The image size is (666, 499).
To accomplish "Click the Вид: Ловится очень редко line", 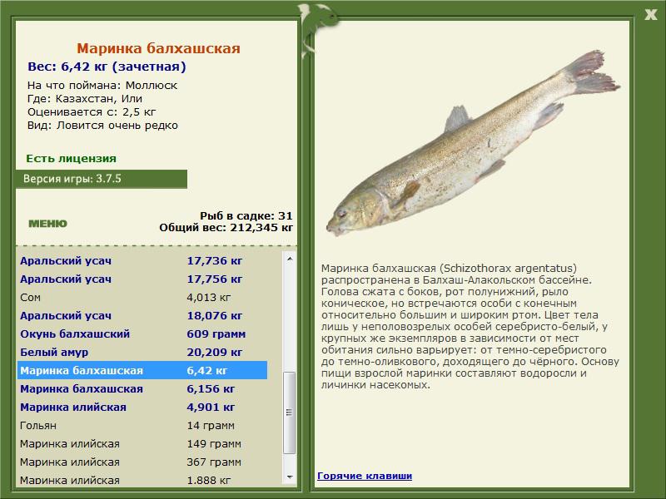I will [102, 126].
